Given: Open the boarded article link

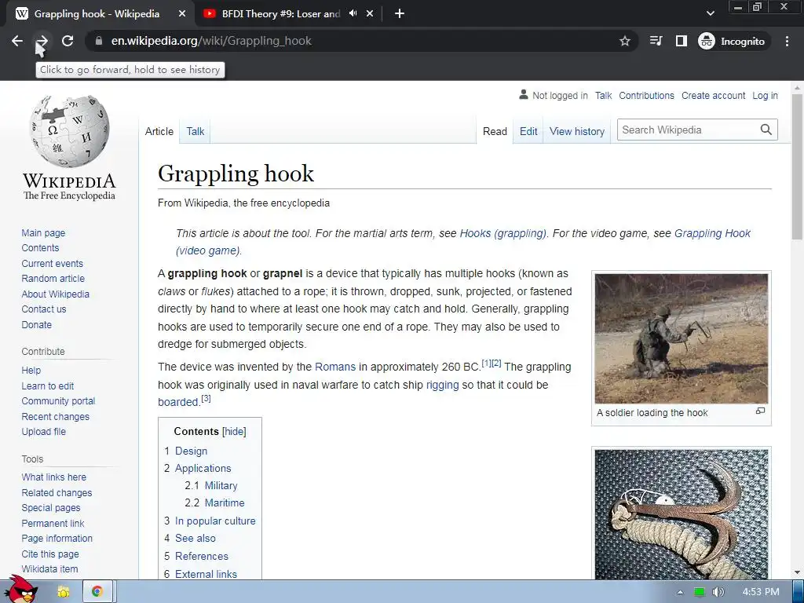Looking at the screenshot, I should [x=178, y=402].
